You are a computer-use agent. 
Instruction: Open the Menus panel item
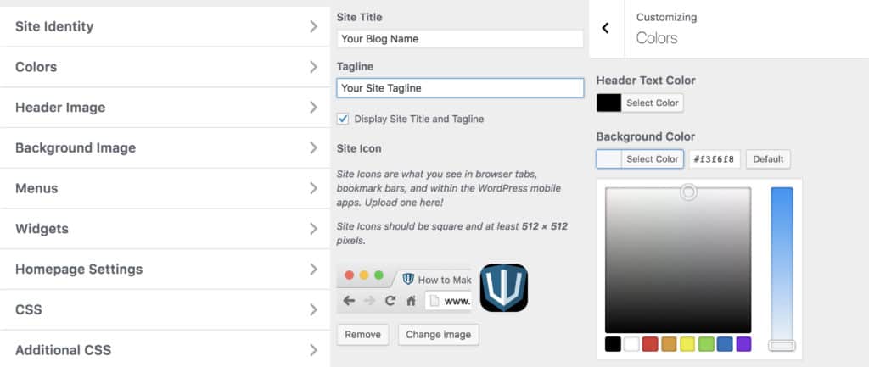(165, 188)
